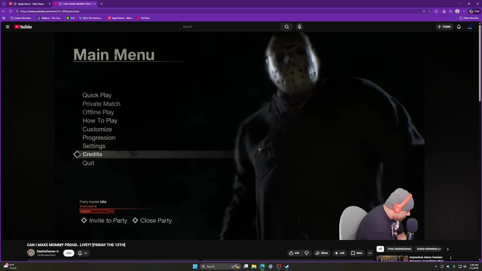
Task: Go back in the browser
Action: point(4,11)
